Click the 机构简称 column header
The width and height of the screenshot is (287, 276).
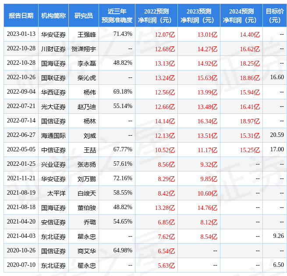click(x=53, y=15)
